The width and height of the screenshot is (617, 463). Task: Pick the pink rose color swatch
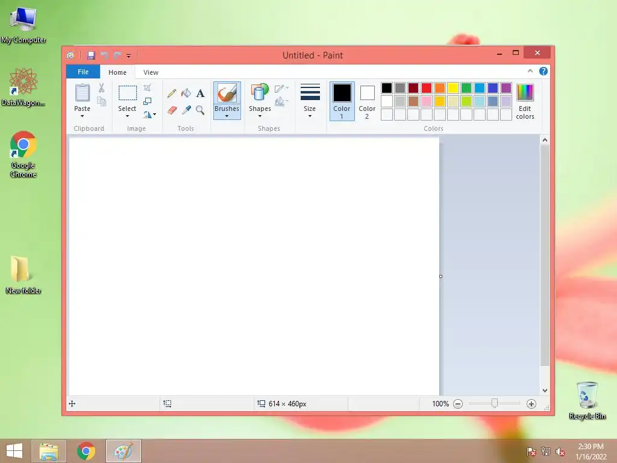tap(427, 101)
